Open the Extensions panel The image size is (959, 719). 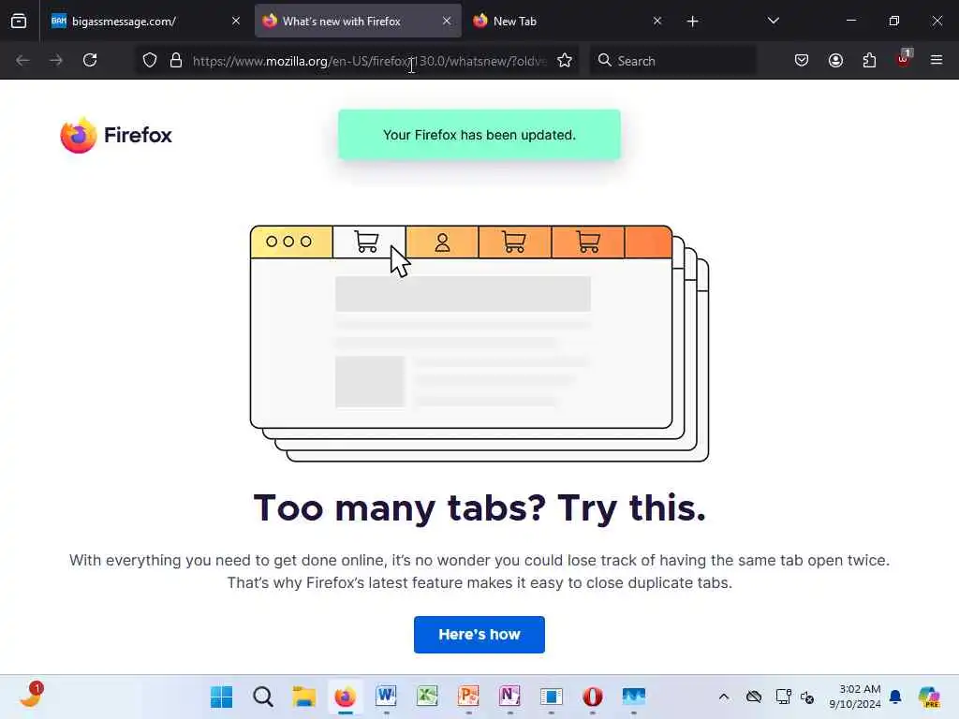[x=869, y=61]
